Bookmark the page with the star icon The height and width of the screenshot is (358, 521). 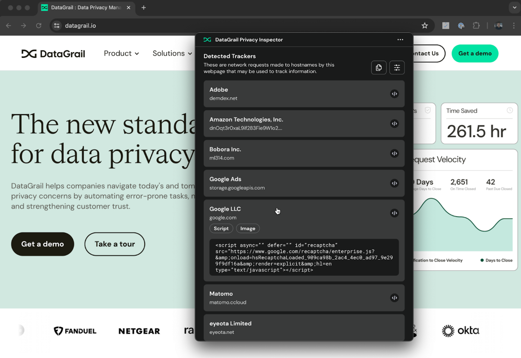pos(425,25)
